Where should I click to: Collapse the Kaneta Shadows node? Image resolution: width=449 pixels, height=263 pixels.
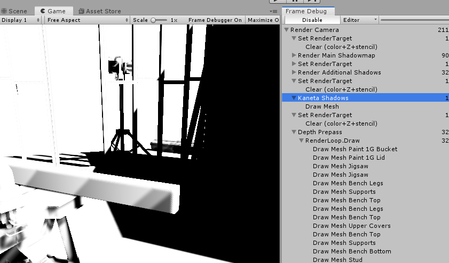(294, 98)
